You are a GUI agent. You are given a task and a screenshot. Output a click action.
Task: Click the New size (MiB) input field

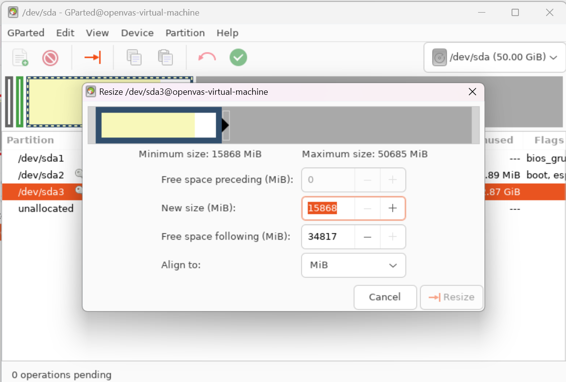coord(328,208)
